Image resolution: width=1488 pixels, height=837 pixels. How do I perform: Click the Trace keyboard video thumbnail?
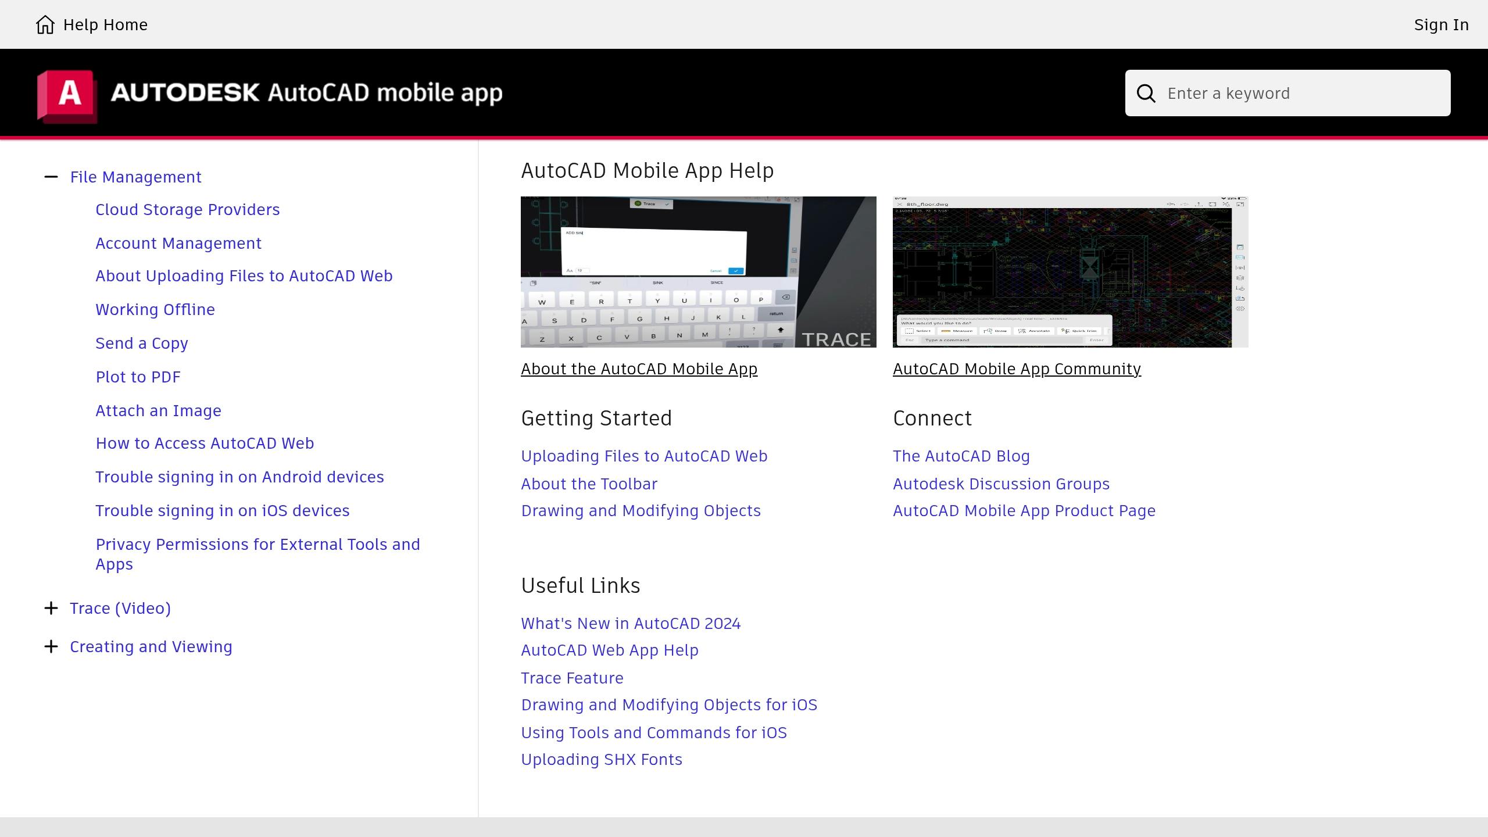[x=698, y=271]
